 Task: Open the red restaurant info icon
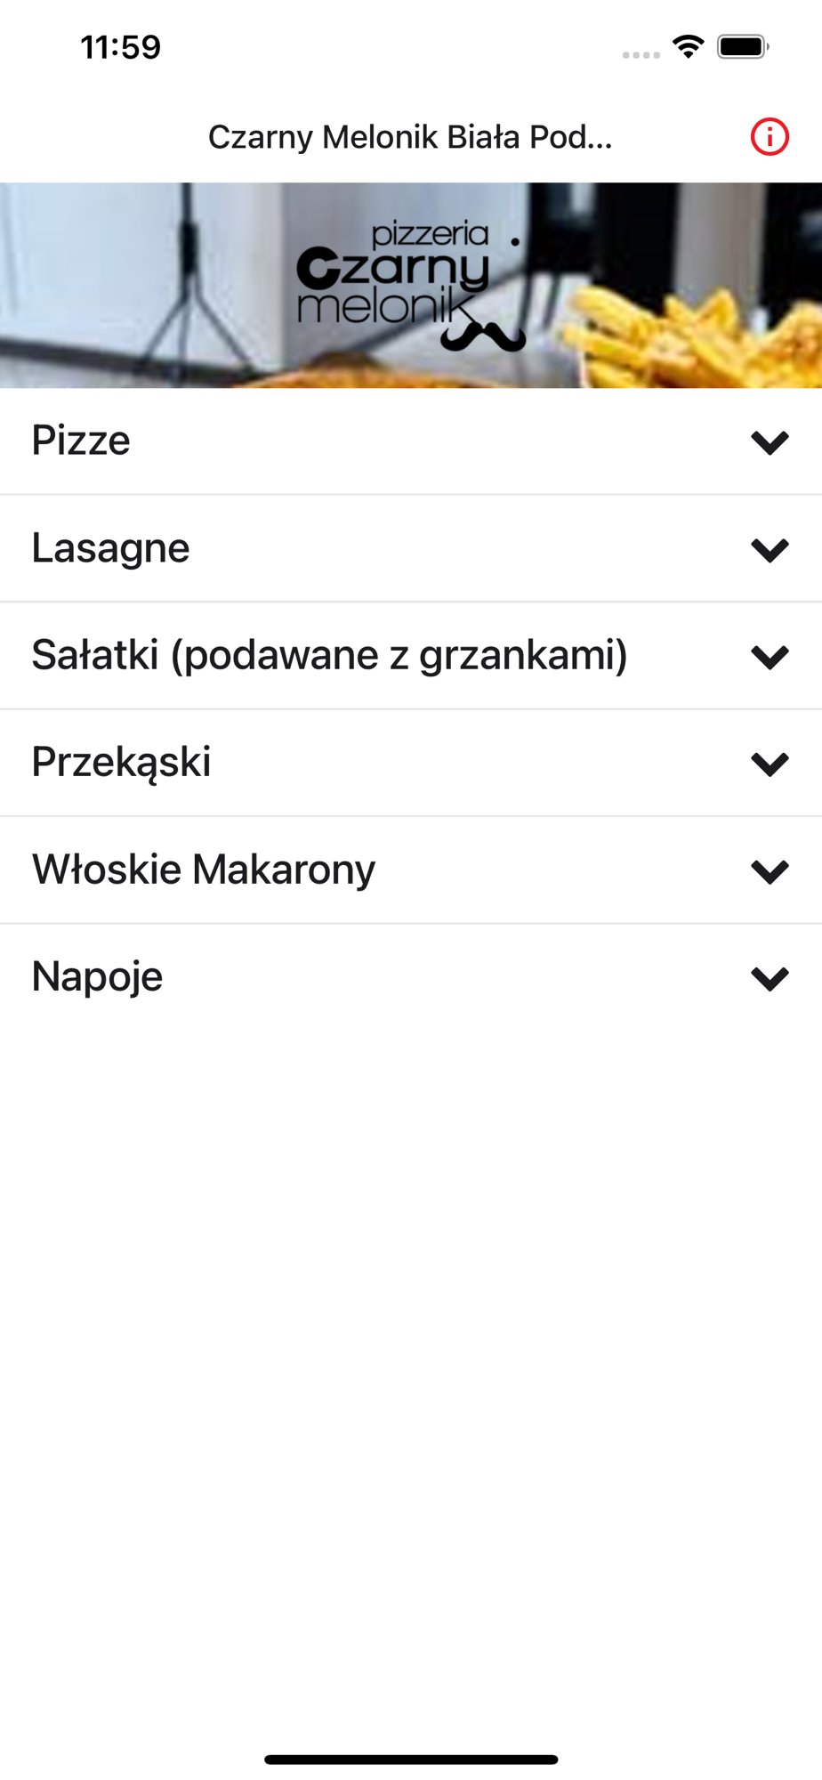point(770,137)
